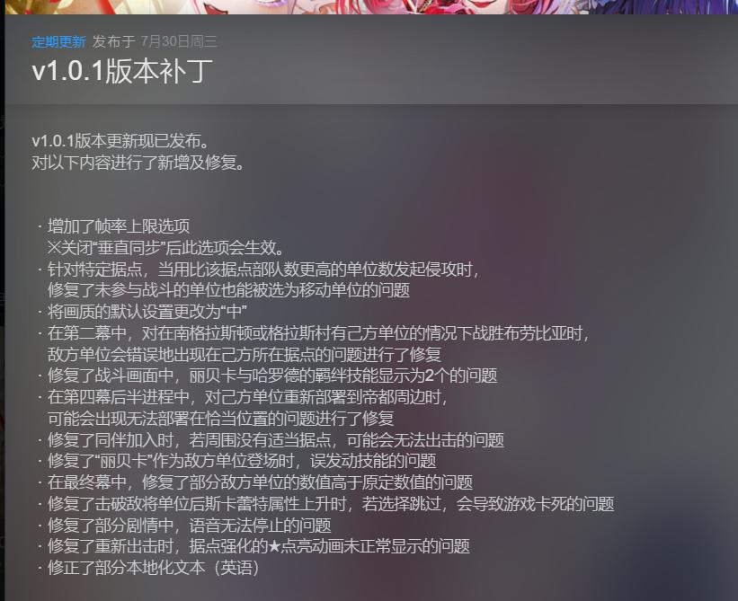Viewport: 738px width, 601px height.
Task: Select the 增加了帧率上限选项 bullet
Action: click(119, 226)
